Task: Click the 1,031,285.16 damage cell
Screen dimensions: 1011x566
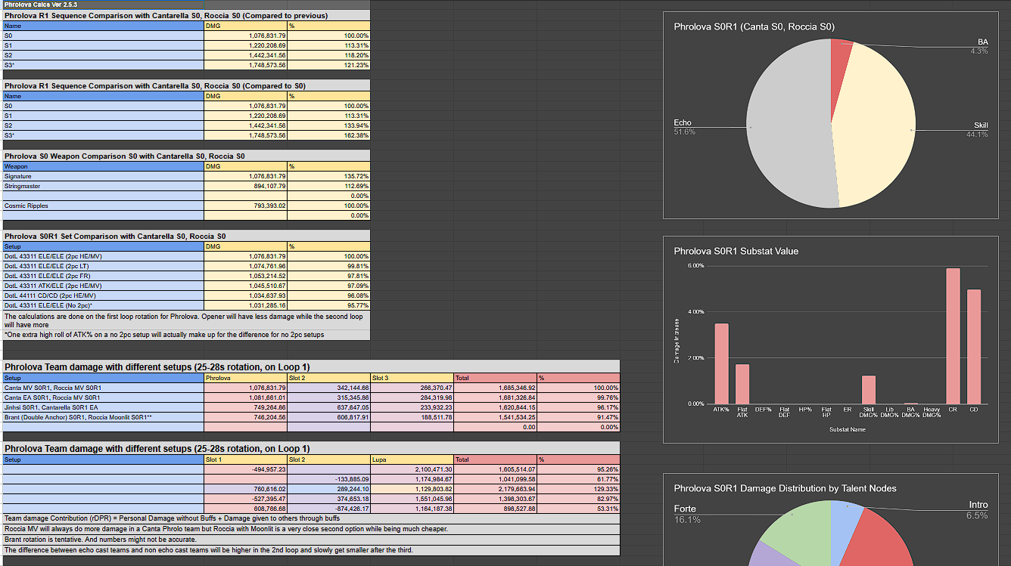Action: pos(246,305)
